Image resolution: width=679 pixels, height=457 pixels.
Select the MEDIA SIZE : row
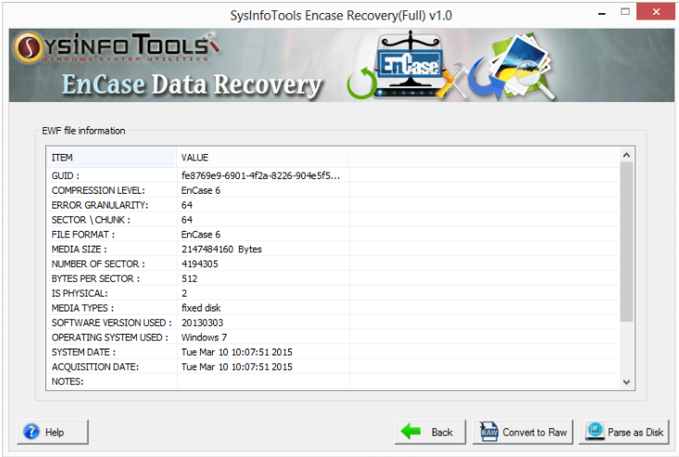coord(333,249)
